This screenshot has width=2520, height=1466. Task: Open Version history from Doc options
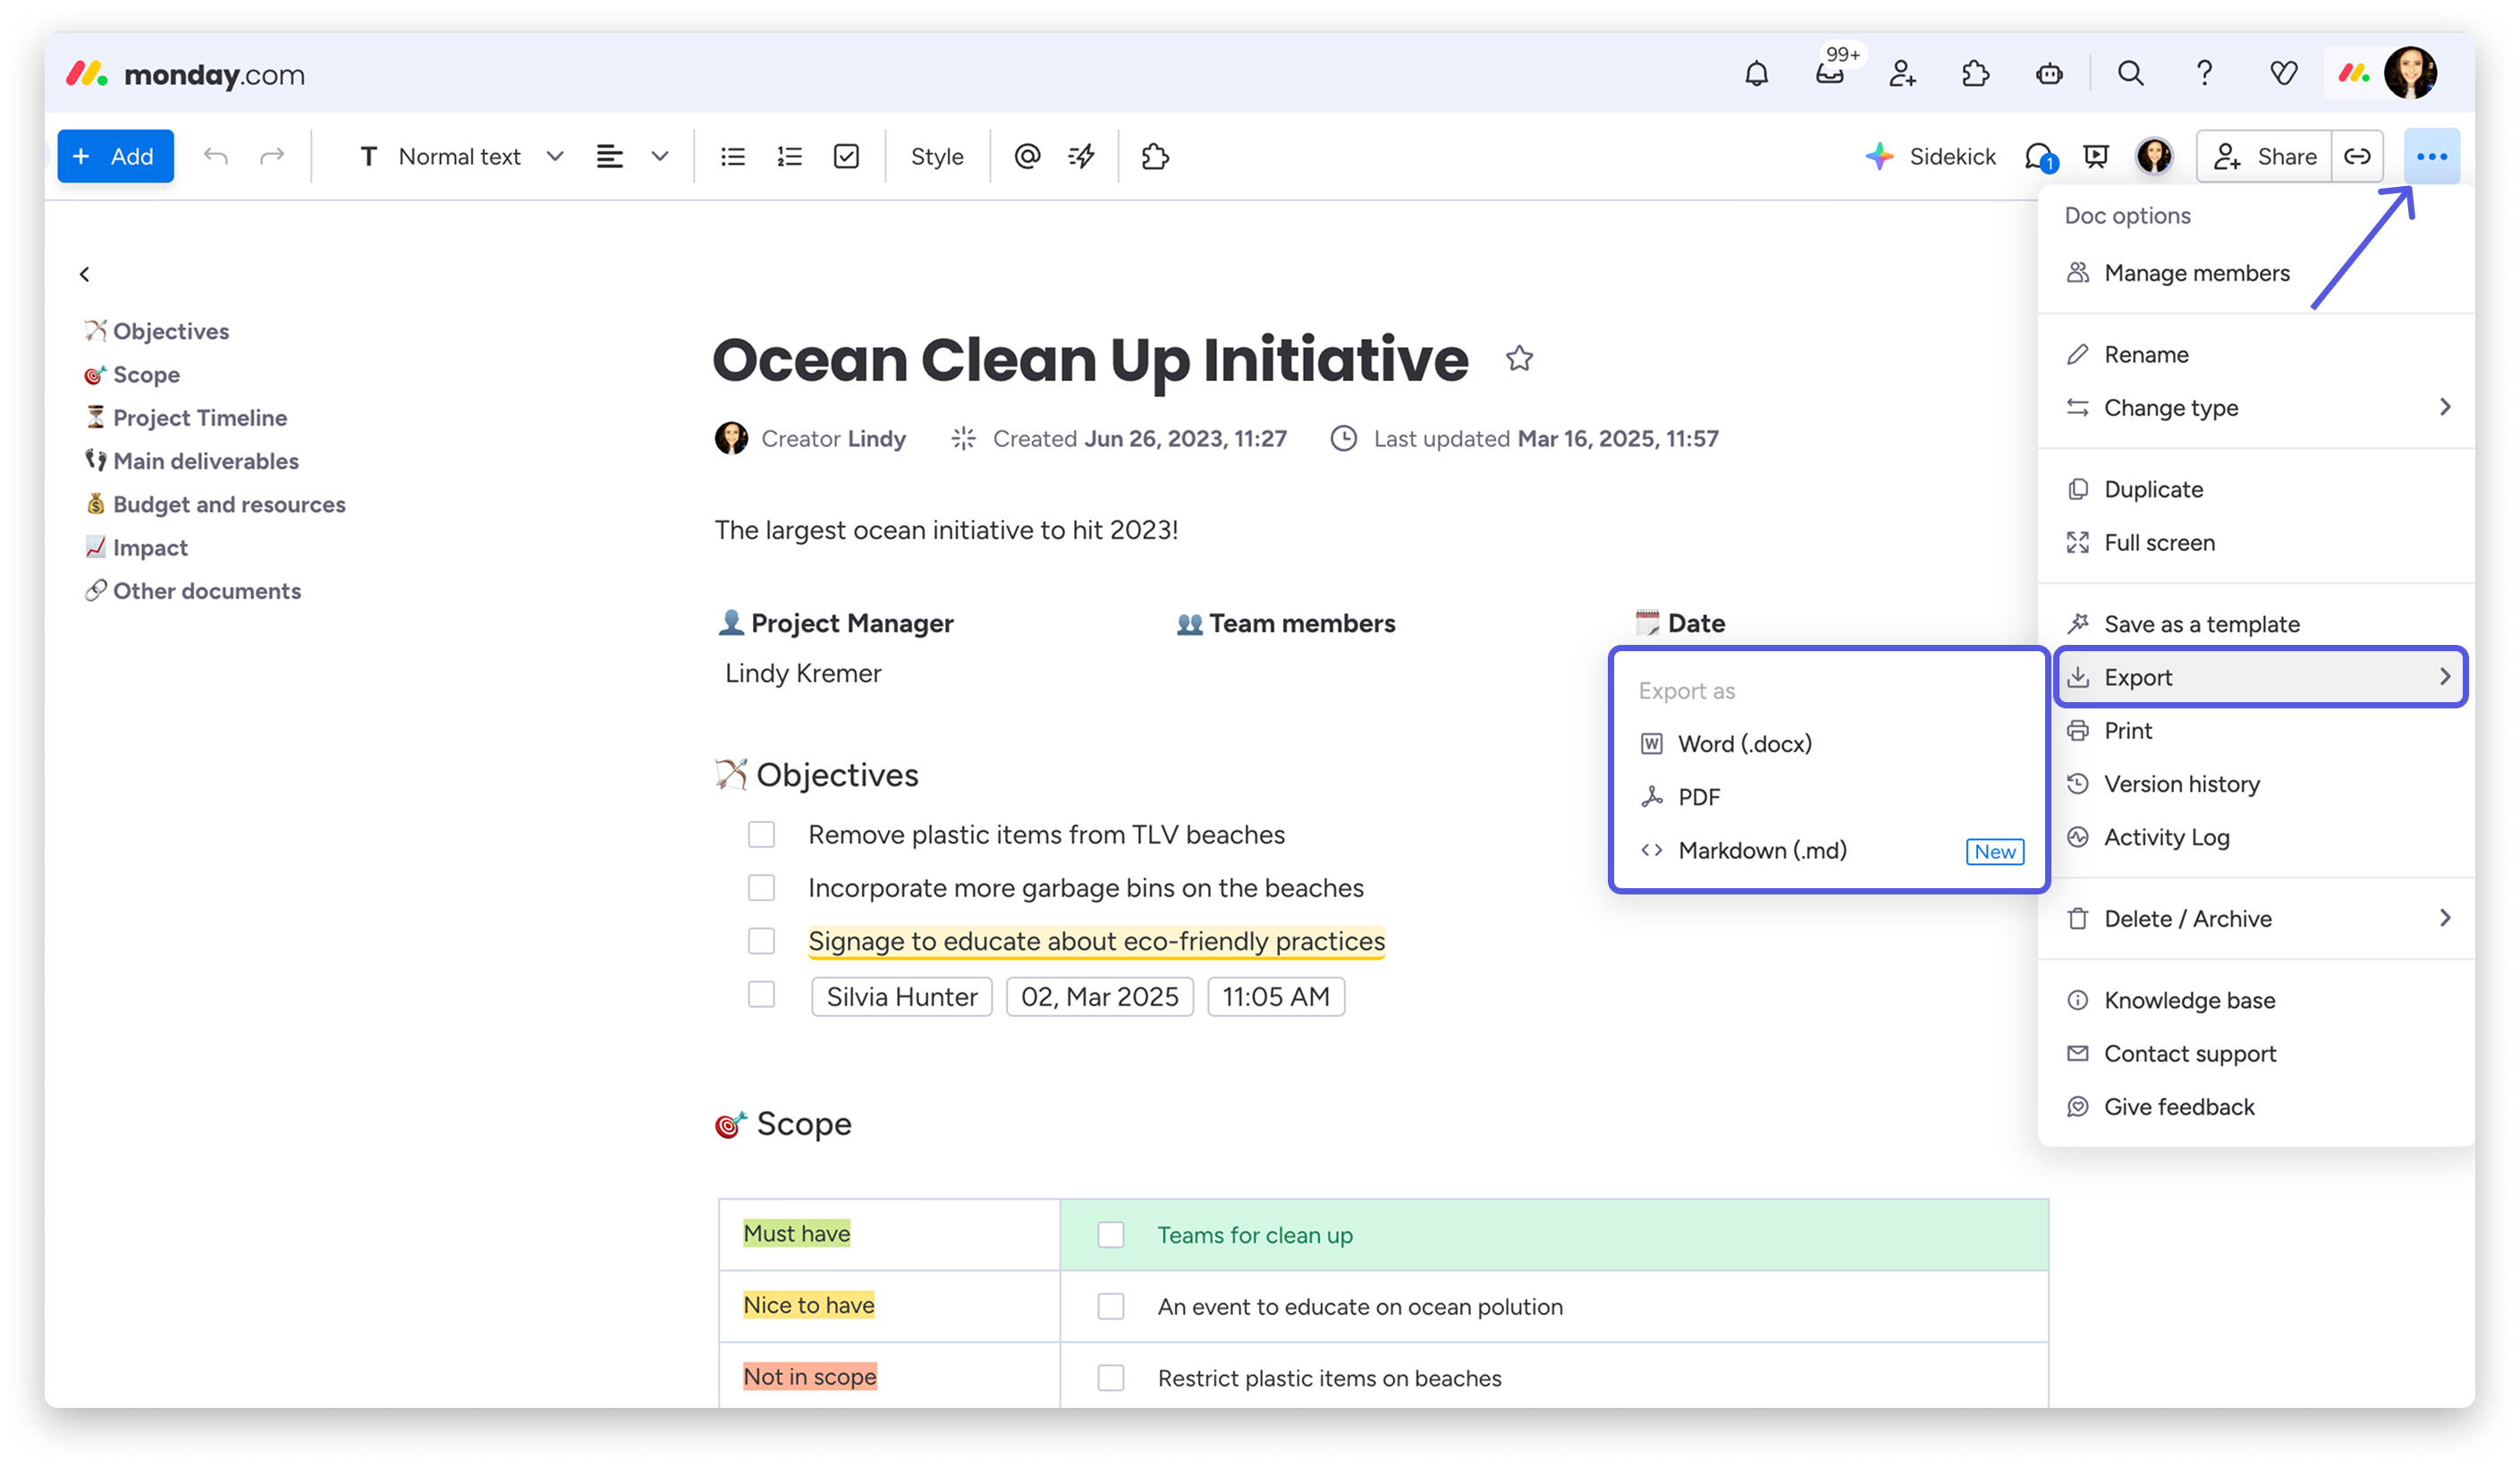pos(2181,783)
